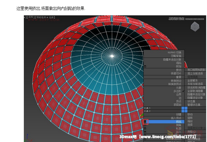The width and height of the screenshot is (207, 142).
Task: Open settings box beside 插入 (Inset)
Action: pos(145,132)
